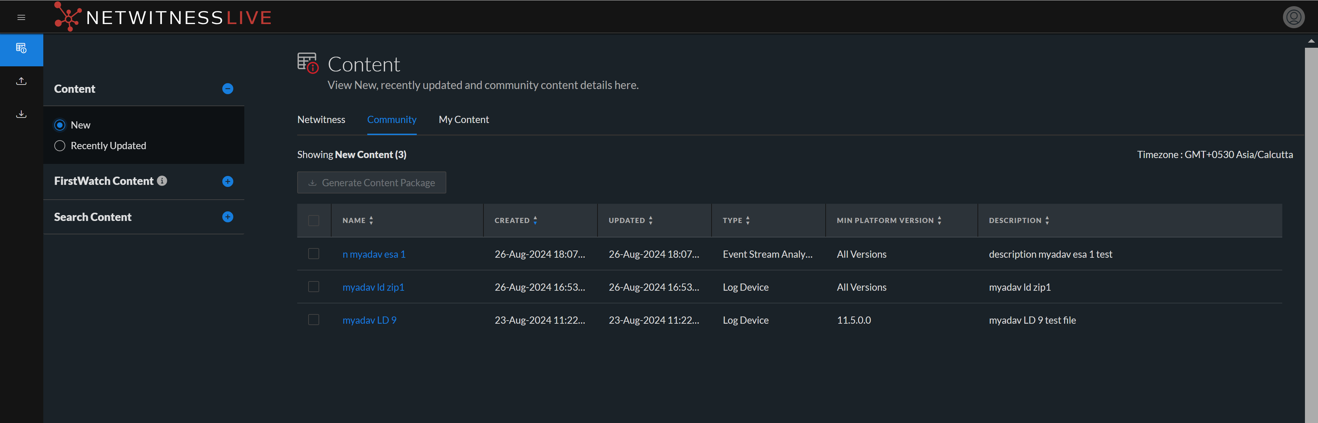The width and height of the screenshot is (1318, 423).
Task: Click FirstWatch Content info icon
Action: coord(162,180)
